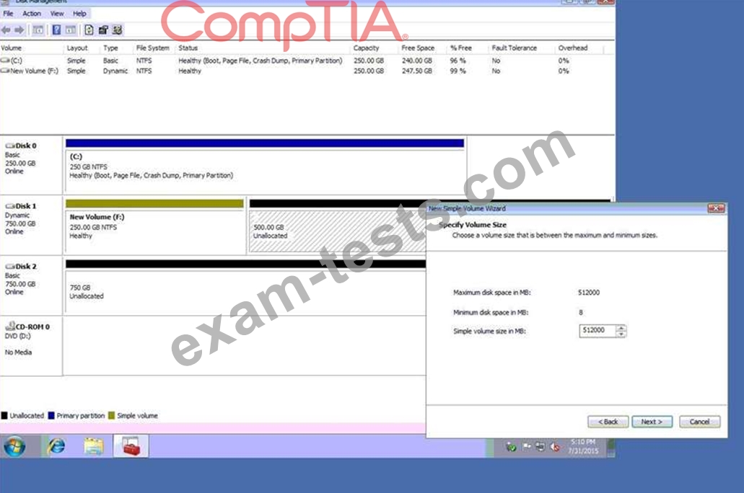This screenshot has width=744, height=493.
Task: Click Next in New Simple Volume Wizard
Action: (x=652, y=422)
